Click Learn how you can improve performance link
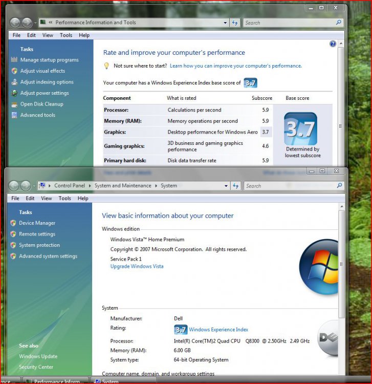Image resolution: width=372 pixels, height=384 pixels. [x=236, y=66]
